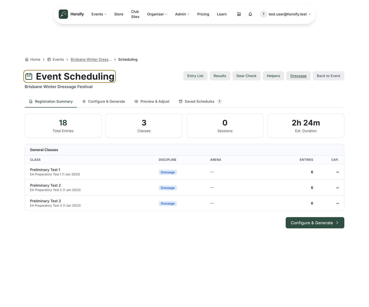Click Dressage badge for Preliminary Test 2

click(x=168, y=188)
